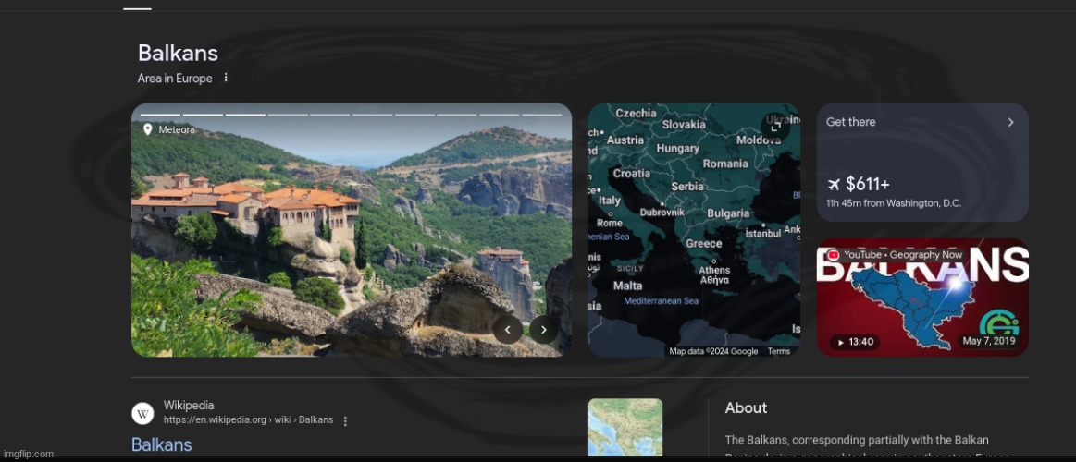The image size is (1076, 462).
Task: Click the 13:40 video duration badge
Action: 854,342
